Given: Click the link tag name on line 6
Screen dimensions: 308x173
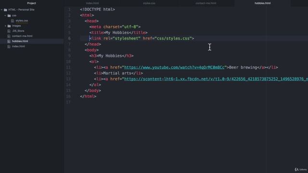Looking at the screenshot, I should (96, 38).
